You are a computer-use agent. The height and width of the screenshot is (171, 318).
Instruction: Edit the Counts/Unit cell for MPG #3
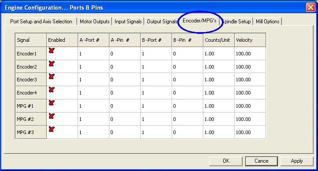(x=219, y=132)
